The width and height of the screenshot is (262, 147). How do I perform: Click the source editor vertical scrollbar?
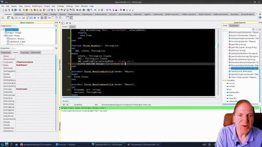point(218,62)
